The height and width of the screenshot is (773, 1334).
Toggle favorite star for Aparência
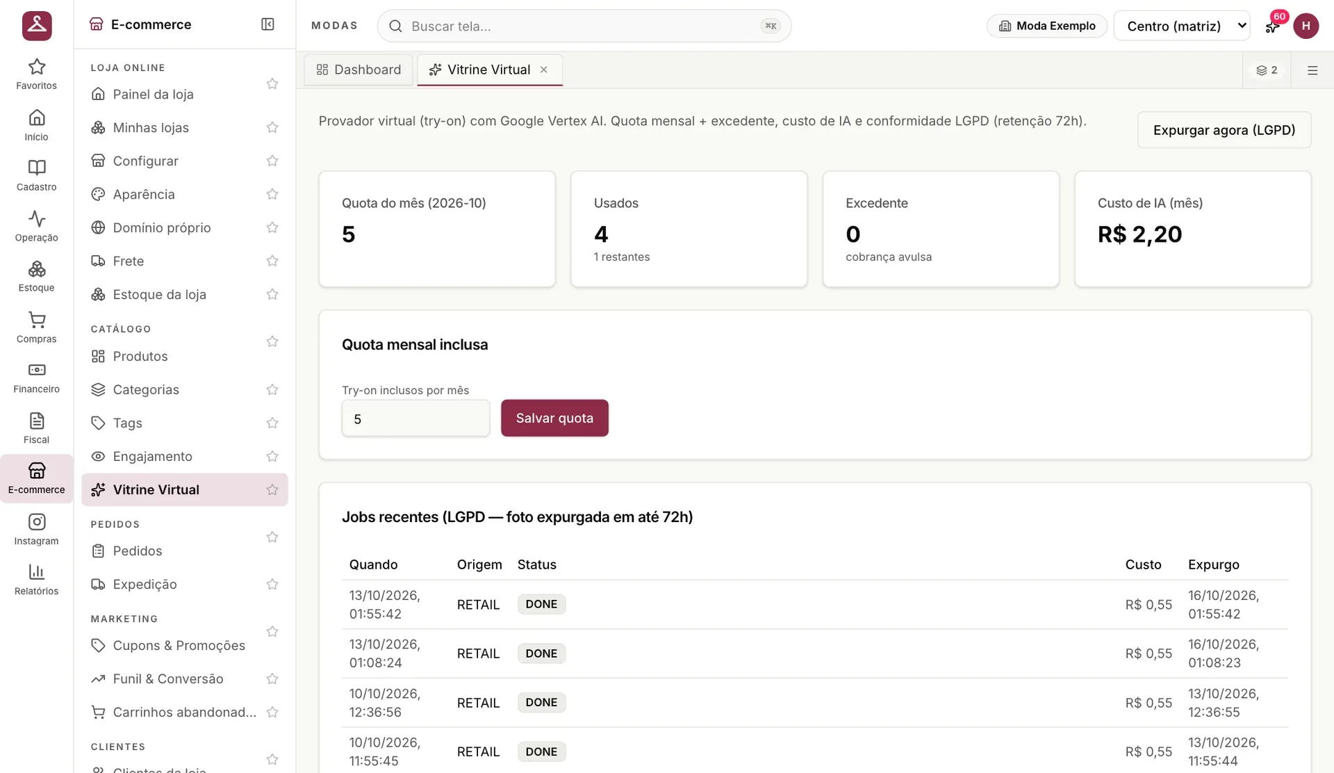point(272,194)
